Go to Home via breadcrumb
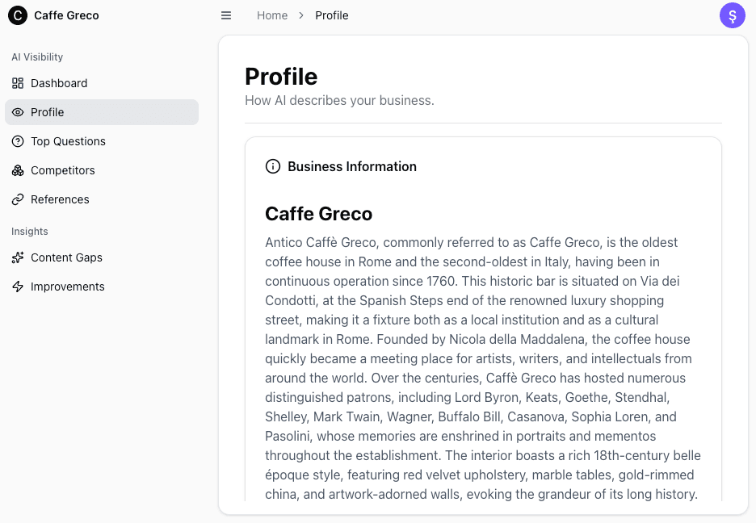Screen dimensions: 756x523 tap(272, 15)
